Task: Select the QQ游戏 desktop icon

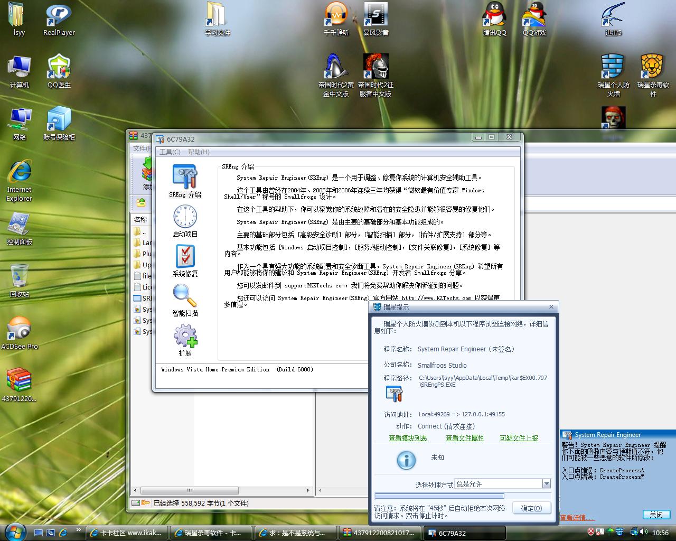Action: pos(534,20)
